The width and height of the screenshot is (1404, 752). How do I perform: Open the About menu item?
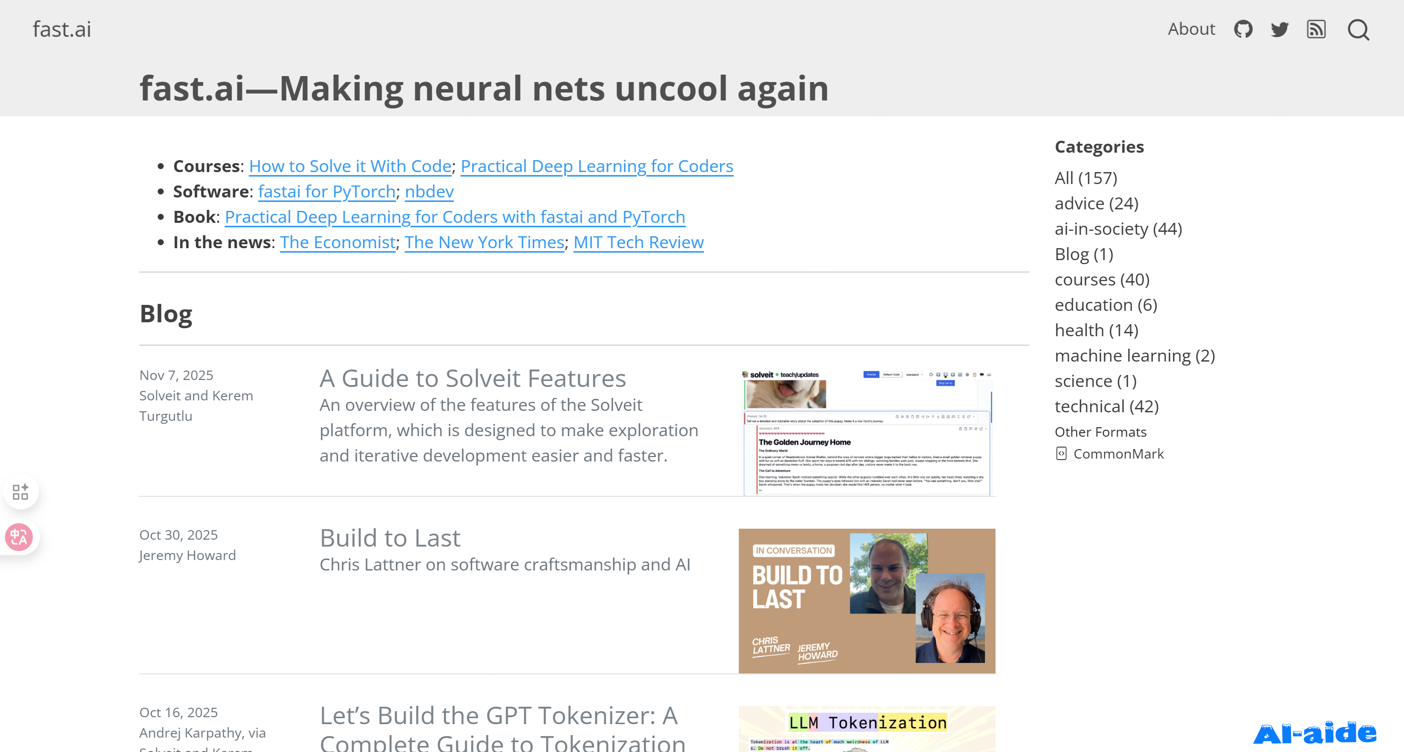click(1191, 29)
